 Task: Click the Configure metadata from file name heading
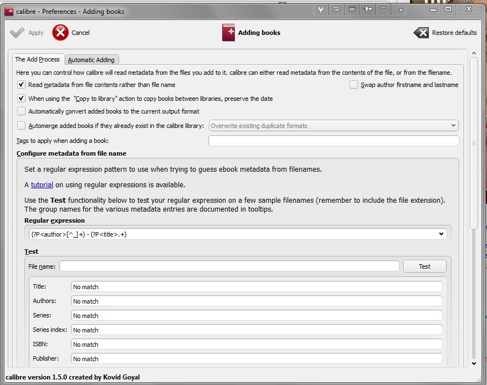click(x=71, y=153)
